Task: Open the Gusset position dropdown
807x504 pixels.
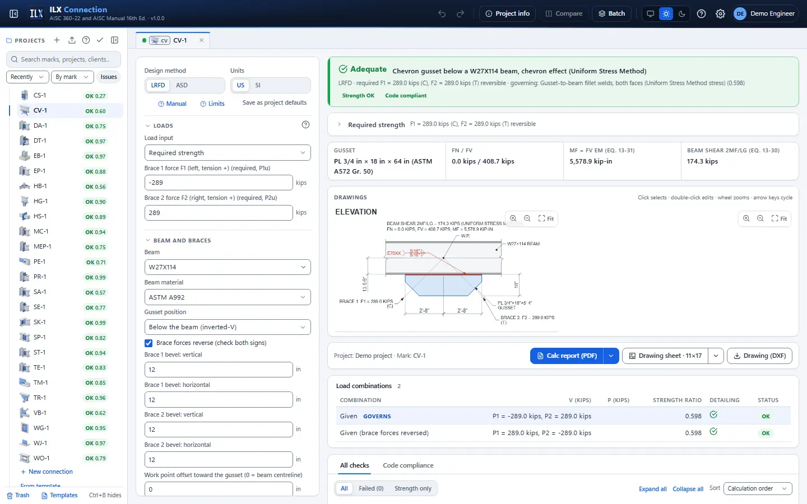Action: coord(228,327)
